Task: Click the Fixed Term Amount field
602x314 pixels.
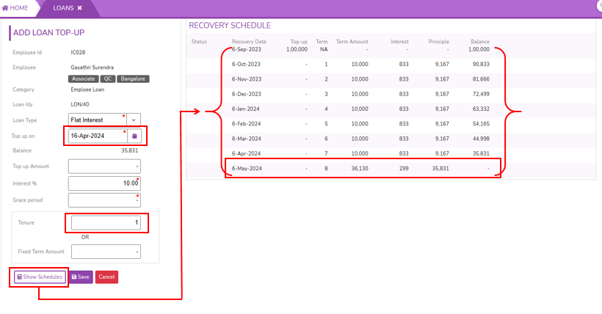Action: click(x=106, y=252)
